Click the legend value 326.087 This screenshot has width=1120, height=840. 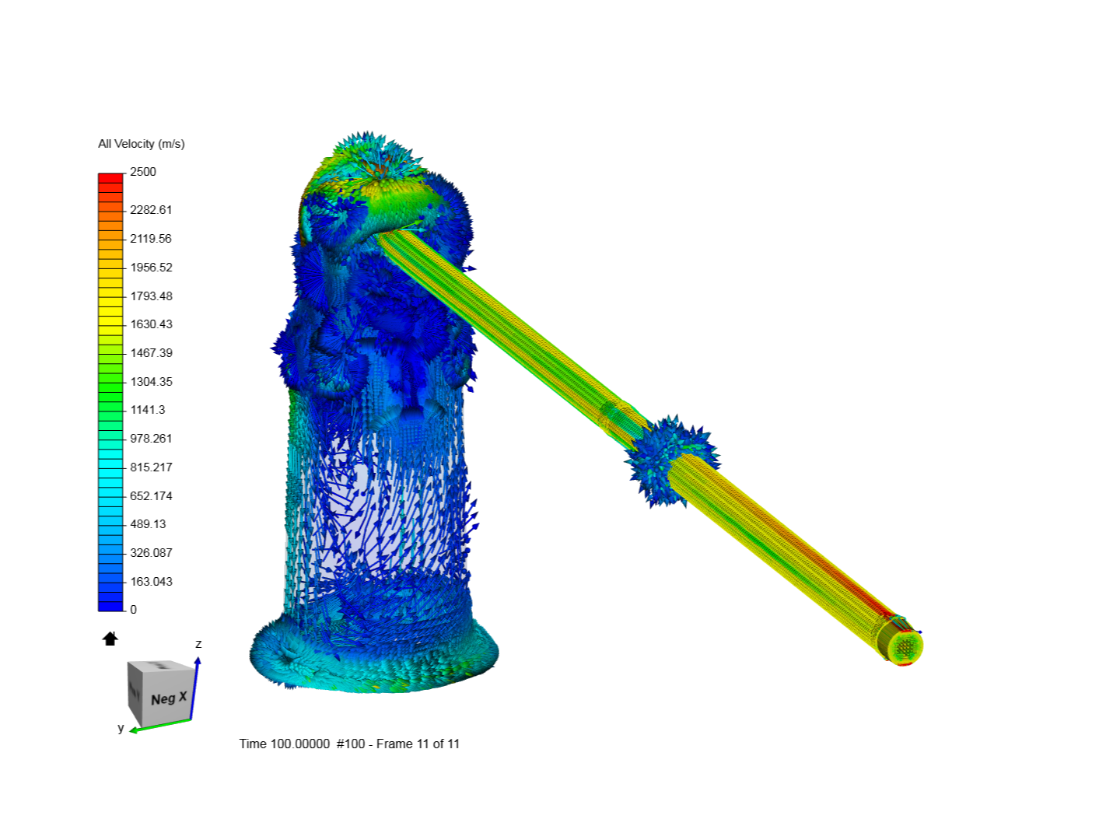pyautogui.click(x=151, y=553)
